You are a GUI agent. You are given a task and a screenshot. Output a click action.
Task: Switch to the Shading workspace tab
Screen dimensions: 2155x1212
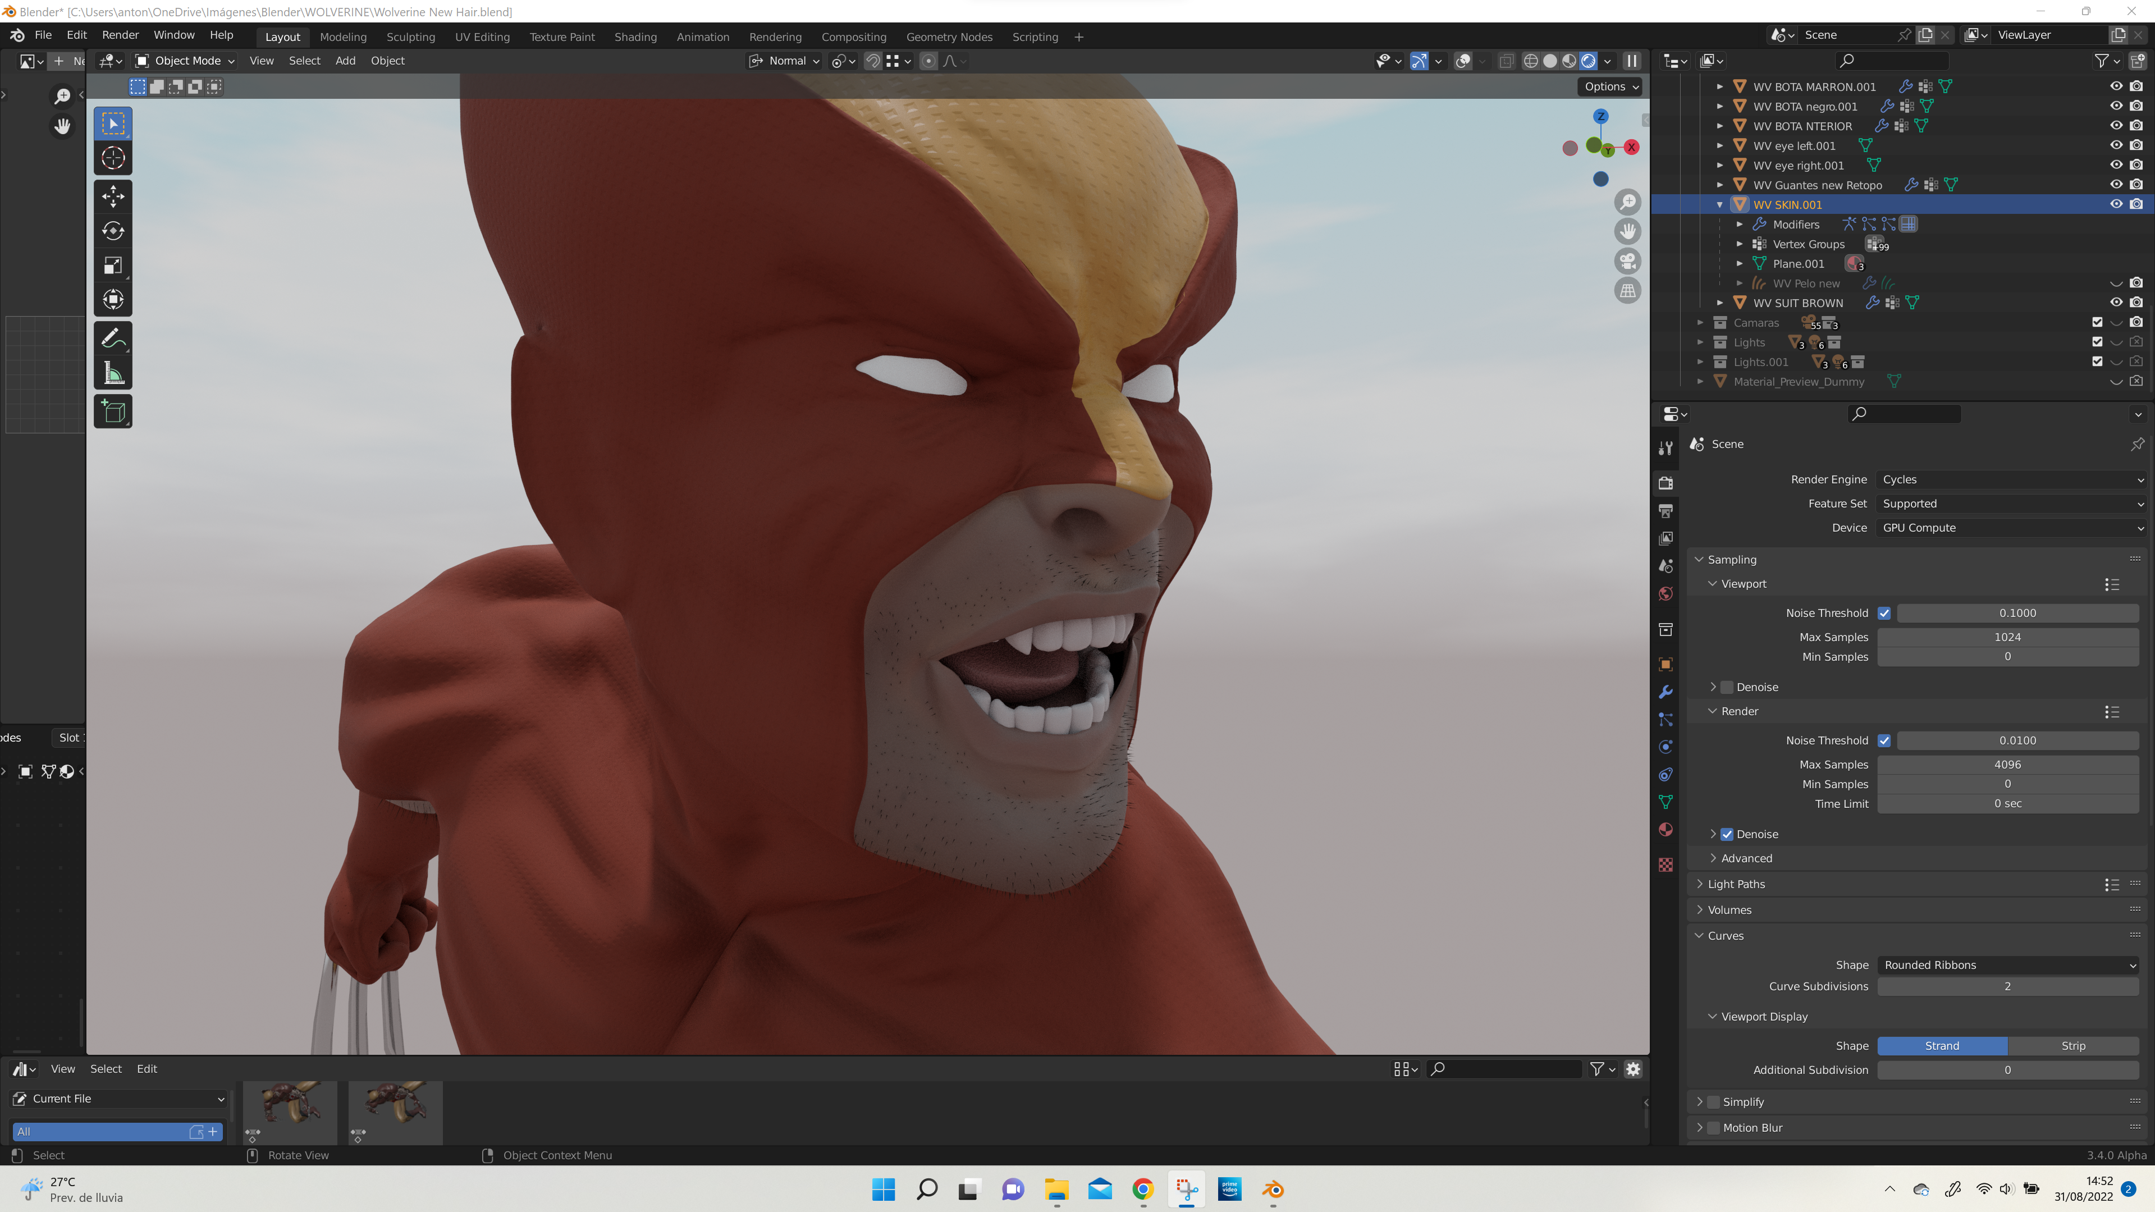tap(635, 37)
